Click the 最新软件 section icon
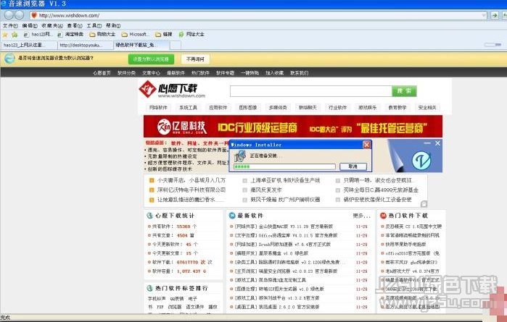Image resolution: width=507 pixels, height=322 pixels. 232,216
